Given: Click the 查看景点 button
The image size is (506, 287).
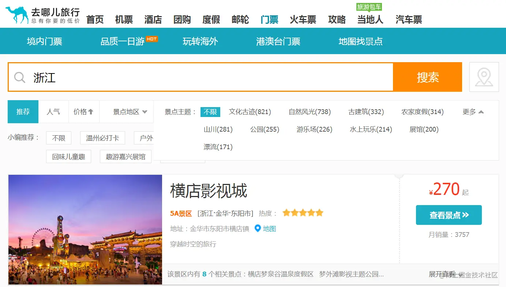Looking at the screenshot, I should [449, 215].
